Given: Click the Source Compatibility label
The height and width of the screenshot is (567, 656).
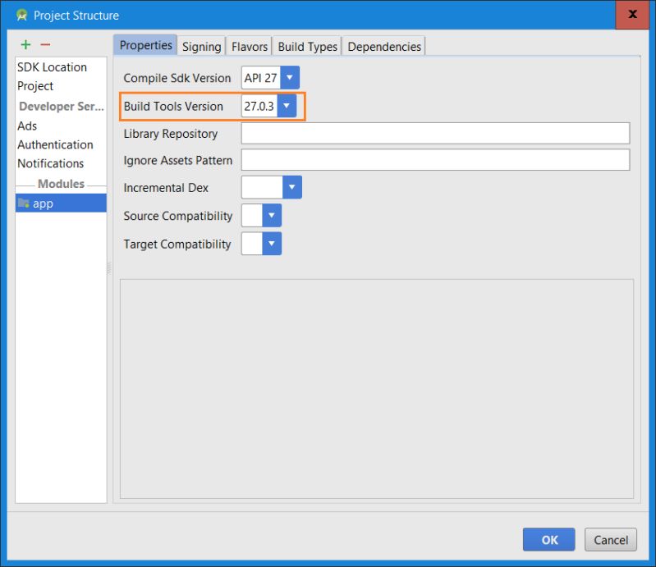Looking at the screenshot, I should click(x=178, y=216).
